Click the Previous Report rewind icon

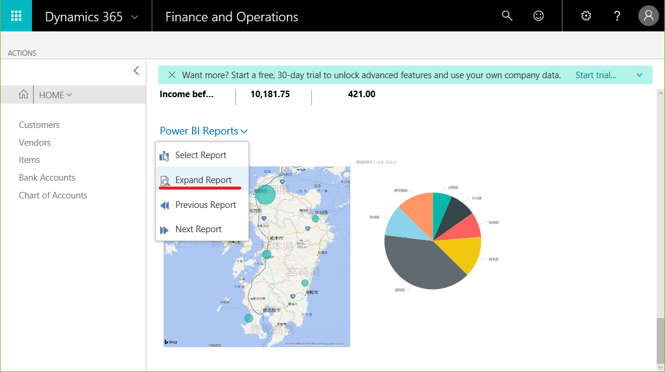[165, 206]
